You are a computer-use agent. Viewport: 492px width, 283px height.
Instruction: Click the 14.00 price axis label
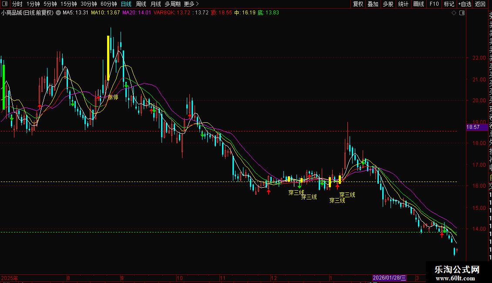tap(479, 229)
